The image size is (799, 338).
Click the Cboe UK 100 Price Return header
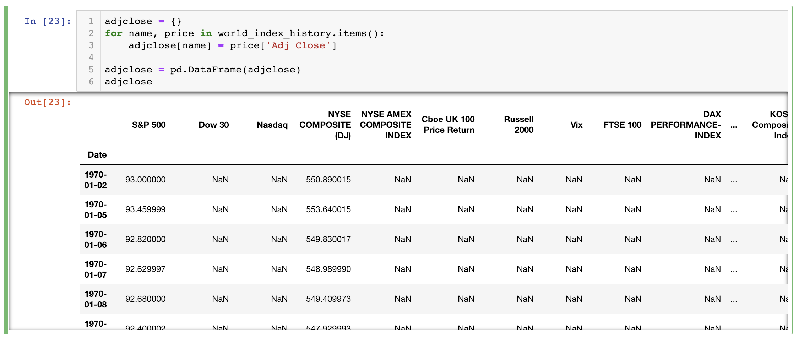point(448,125)
